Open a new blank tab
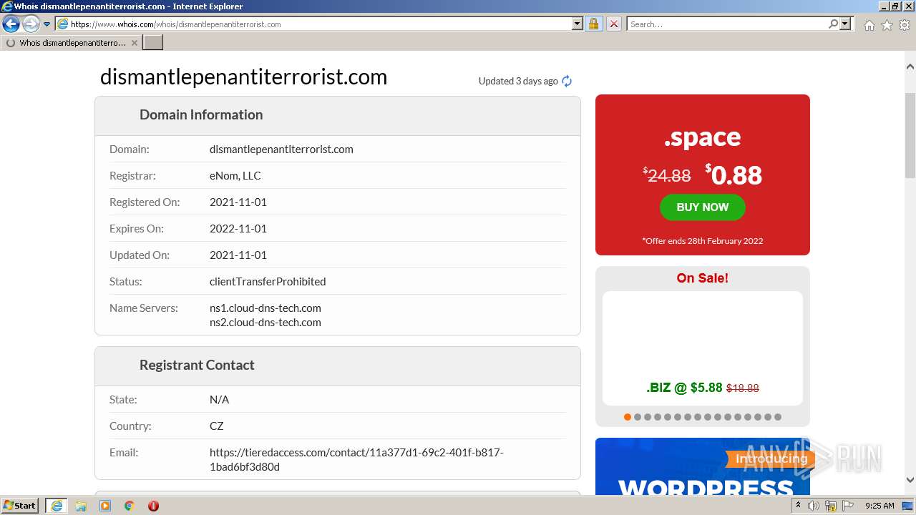The image size is (916, 515). click(x=153, y=43)
